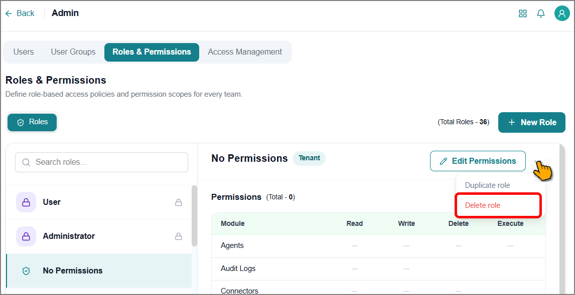Select the User role in the list
This screenshot has width=575, height=295.
tap(99, 202)
